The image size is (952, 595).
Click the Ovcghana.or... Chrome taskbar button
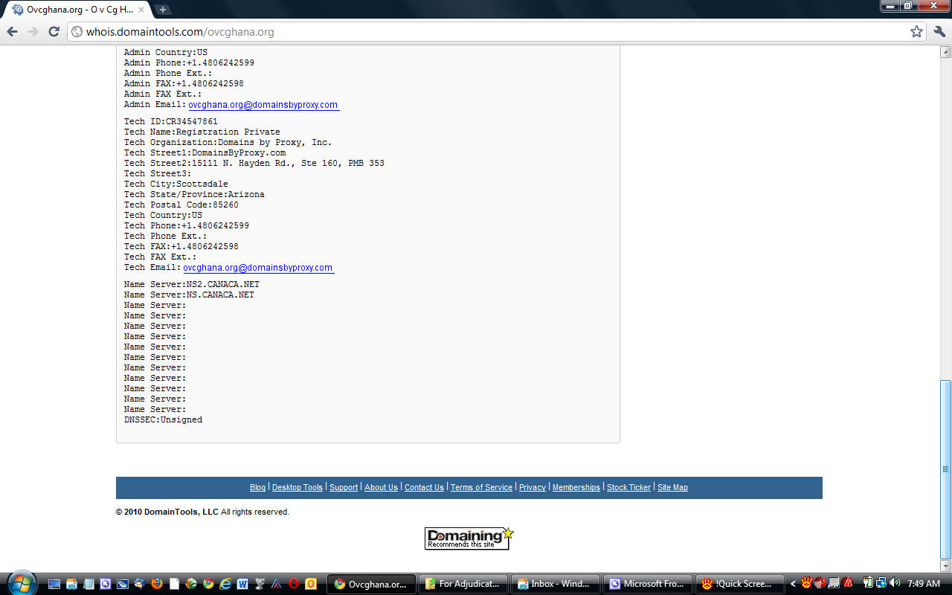[x=371, y=584]
